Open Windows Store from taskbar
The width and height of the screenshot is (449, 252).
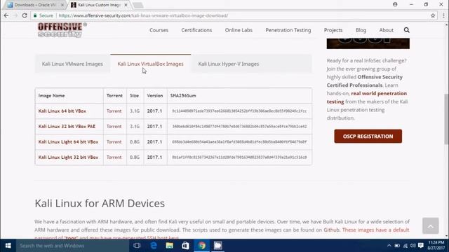click(185, 246)
